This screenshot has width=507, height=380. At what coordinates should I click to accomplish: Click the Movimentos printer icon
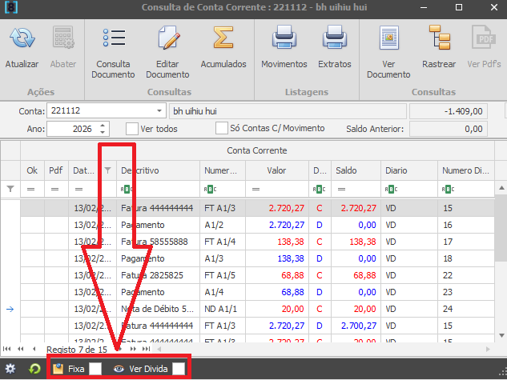pyautogui.click(x=284, y=38)
